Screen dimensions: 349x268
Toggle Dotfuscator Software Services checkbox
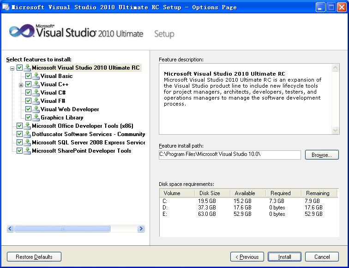(x=19, y=134)
